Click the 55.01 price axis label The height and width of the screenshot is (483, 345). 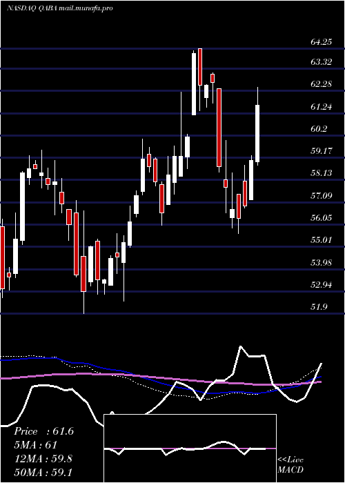[x=321, y=239]
